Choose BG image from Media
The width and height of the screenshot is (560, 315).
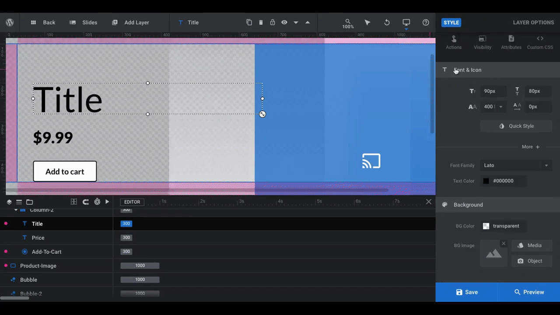coord(532,245)
